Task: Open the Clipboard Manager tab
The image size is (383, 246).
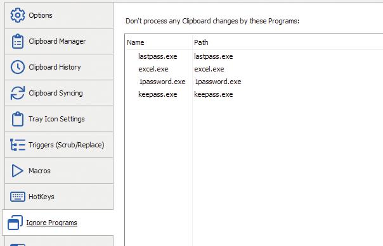Action: 59,41
